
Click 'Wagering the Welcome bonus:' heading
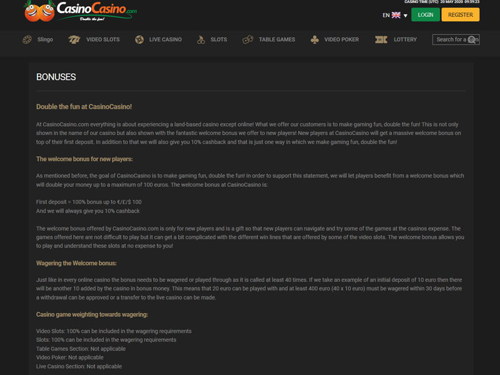(x=76, y=263)
